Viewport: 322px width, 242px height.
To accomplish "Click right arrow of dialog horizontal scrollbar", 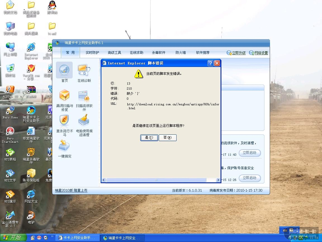I will coord(218,180).
